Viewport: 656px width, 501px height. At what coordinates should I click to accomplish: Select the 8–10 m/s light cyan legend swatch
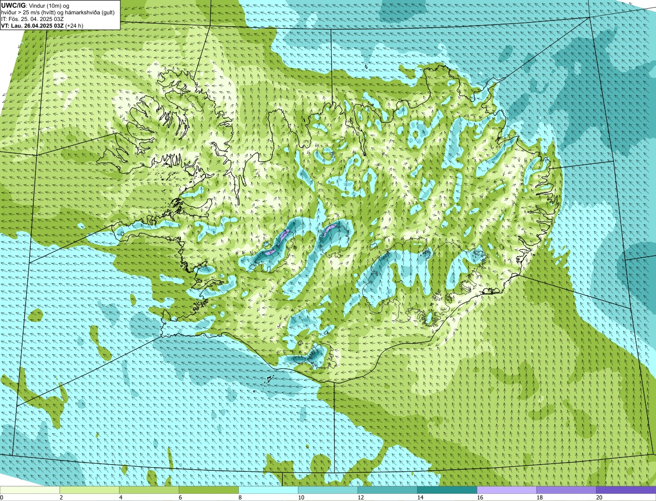pos(268,490)
